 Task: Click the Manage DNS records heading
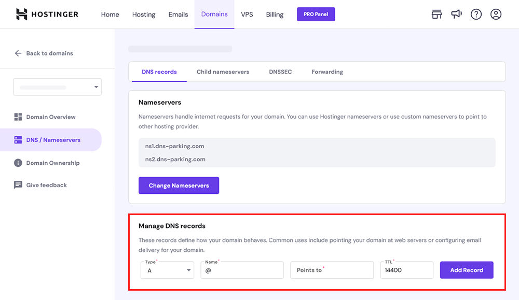(x=172, y=226)
